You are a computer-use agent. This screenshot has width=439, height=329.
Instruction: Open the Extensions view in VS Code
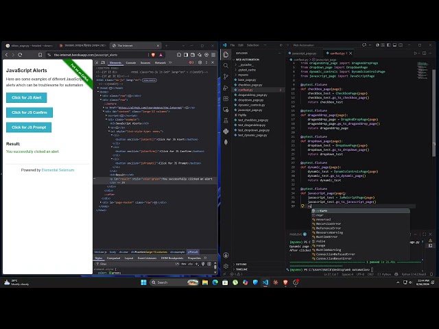tap(226, 99)
